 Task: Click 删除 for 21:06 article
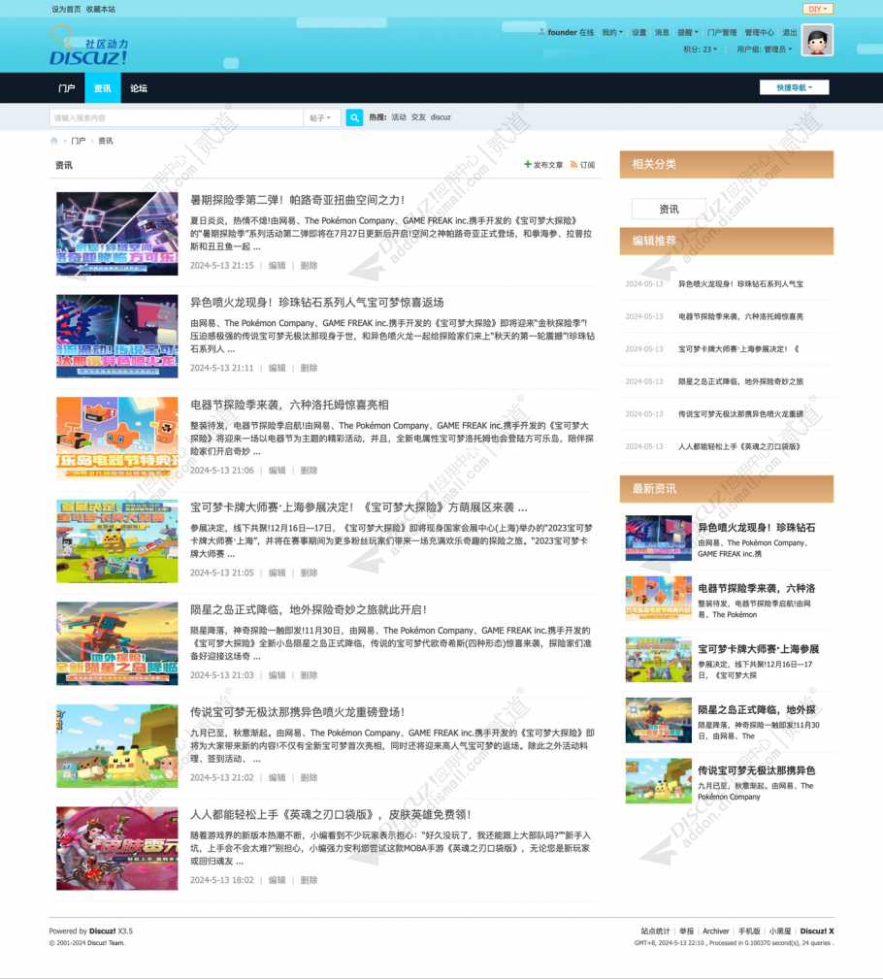tap(309, 471)
